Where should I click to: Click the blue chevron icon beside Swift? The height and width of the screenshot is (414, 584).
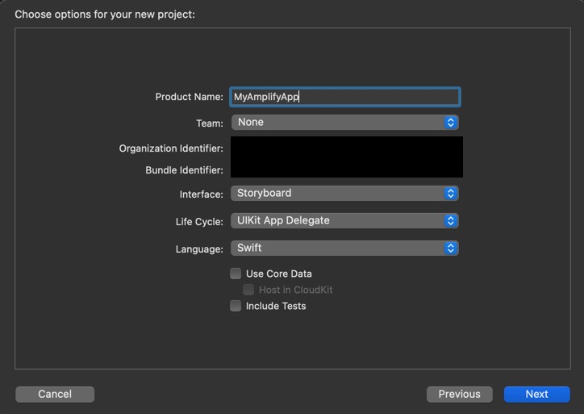pos(451,249)
